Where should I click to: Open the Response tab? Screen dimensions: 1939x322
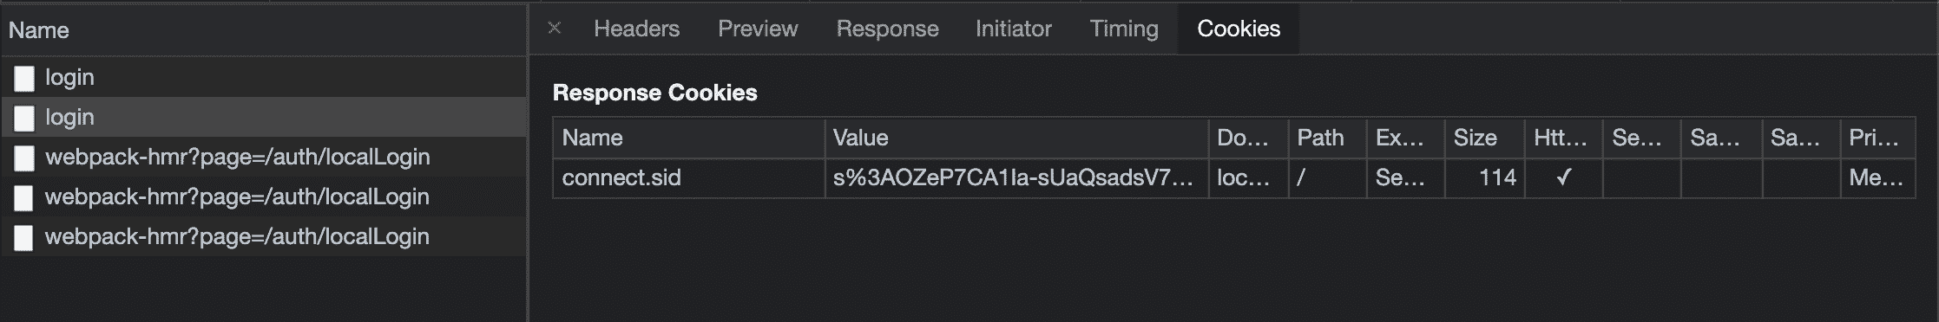pyautogui.click(x=887, y=29)
